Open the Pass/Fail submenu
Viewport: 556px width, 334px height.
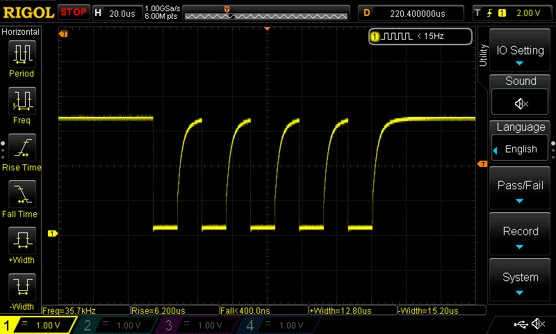[520, 188]
